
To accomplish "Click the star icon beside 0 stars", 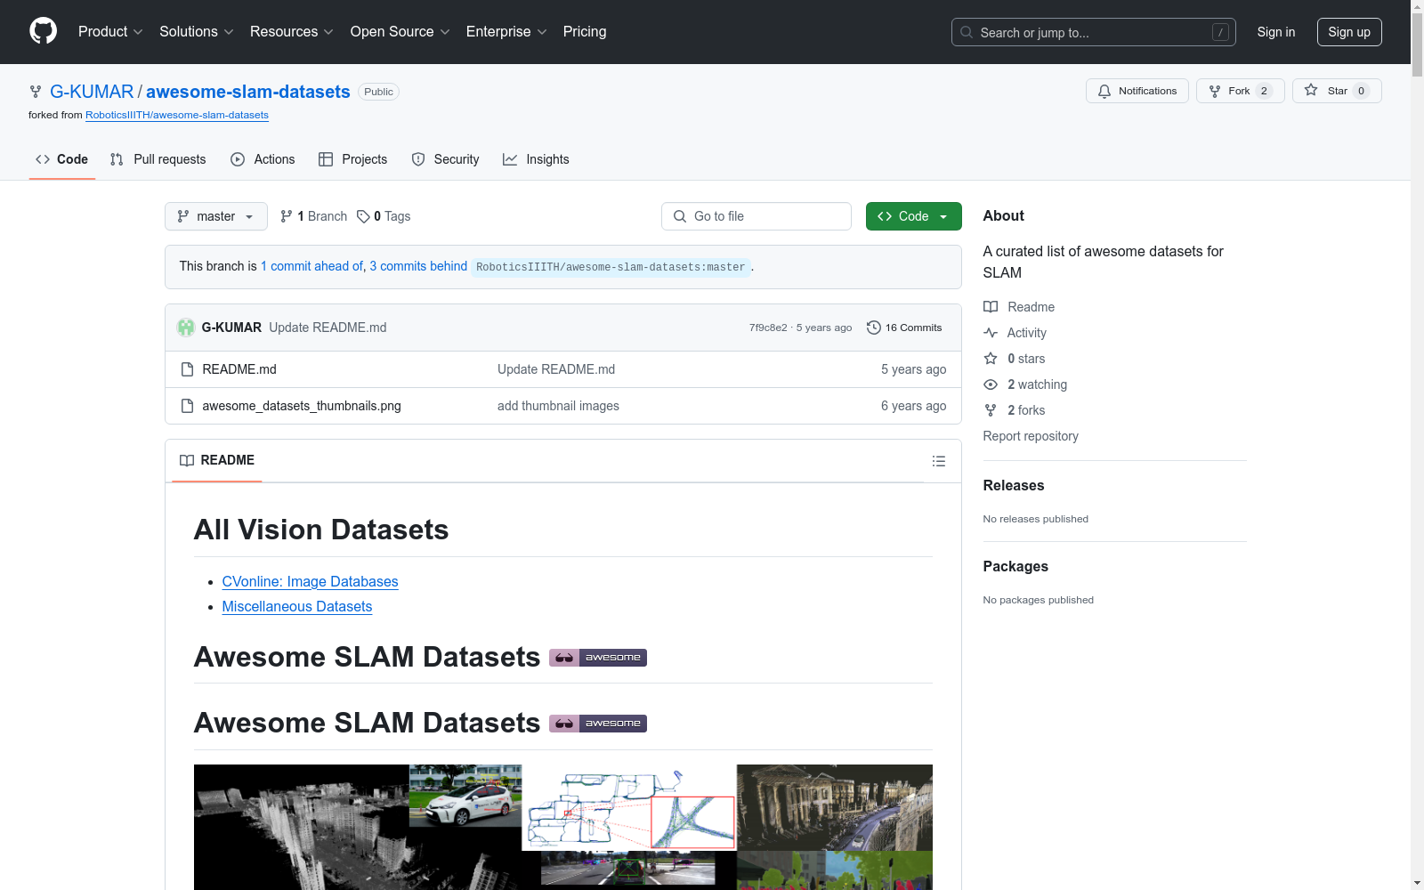I will [991, 359].
